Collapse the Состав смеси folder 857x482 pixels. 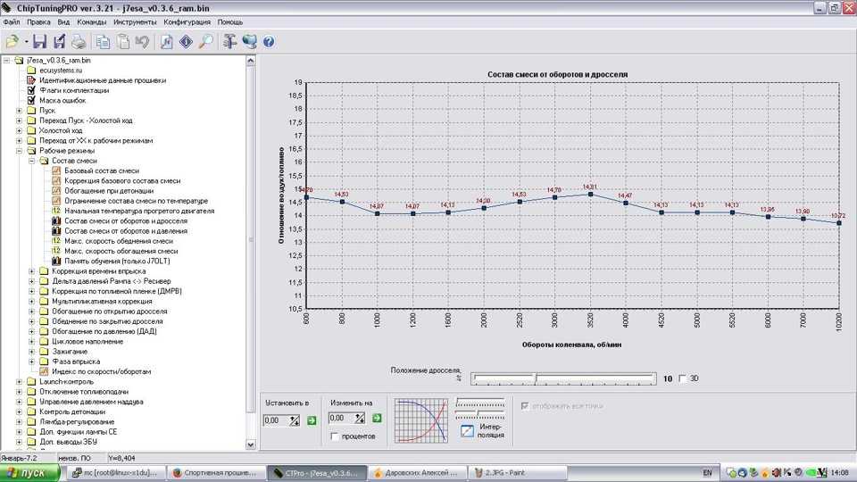[x=32, y=161]
